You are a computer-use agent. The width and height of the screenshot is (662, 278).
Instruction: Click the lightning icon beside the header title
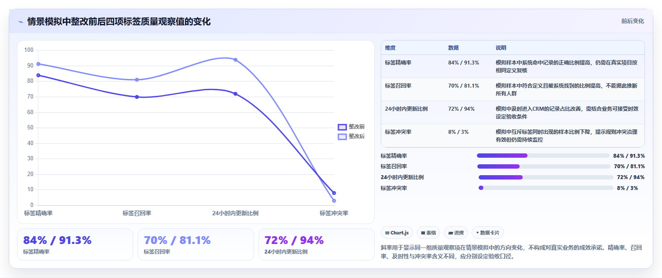point(21,22)
